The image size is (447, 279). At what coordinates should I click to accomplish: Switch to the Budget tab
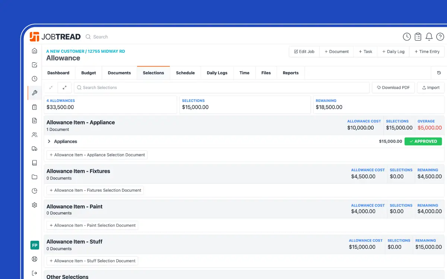[x=88, y=73]
